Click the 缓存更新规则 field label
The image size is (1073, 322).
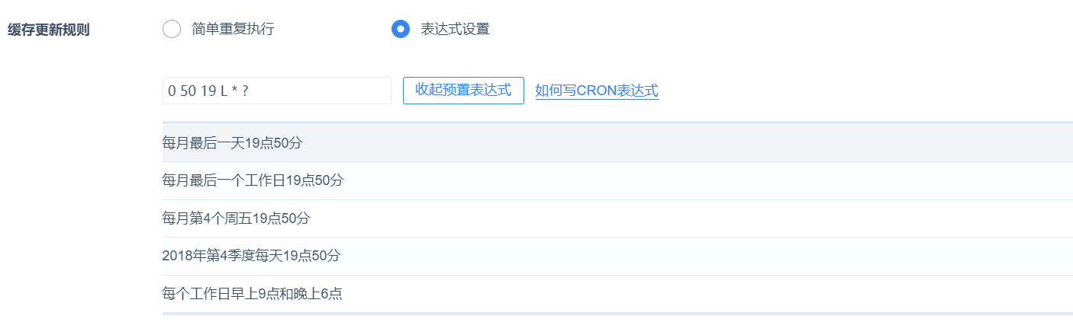pyautogui.click(x=49, y=30)
